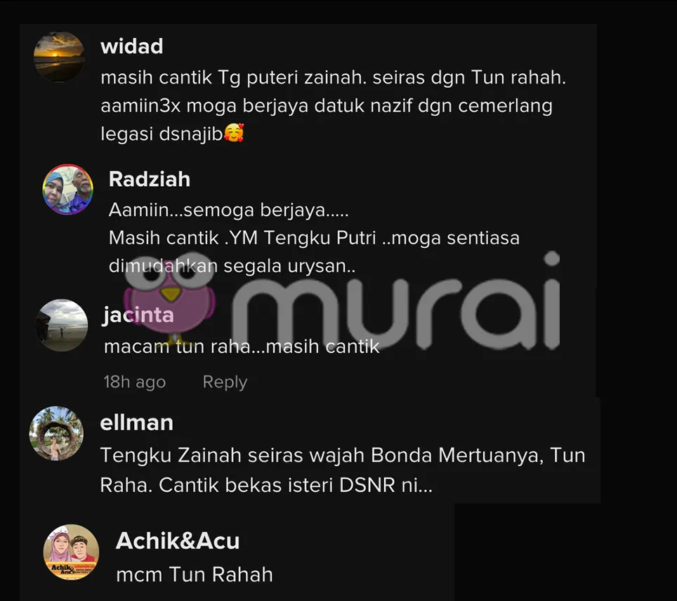Screen dimensions: 677x601
Task: Open jacinta's beach profile avatar
Action: point(62,325)
